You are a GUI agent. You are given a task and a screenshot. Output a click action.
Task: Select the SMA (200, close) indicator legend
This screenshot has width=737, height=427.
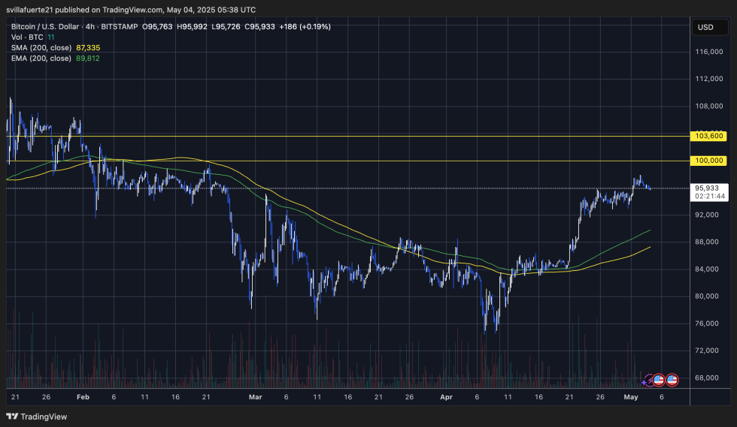coord(41,47)
